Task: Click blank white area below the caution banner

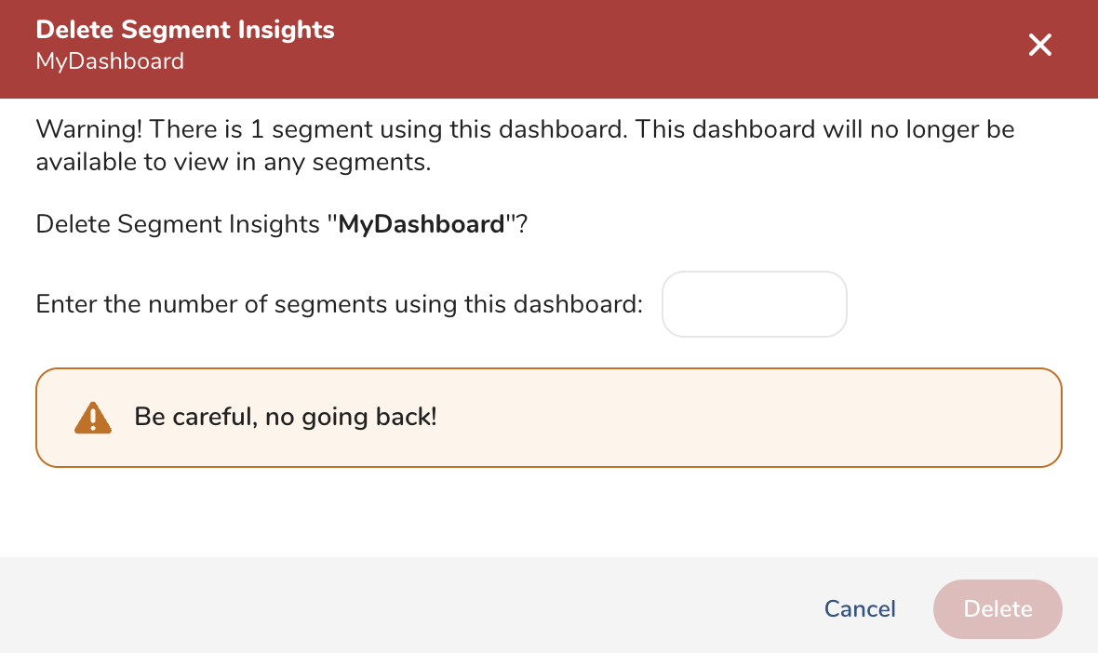Action: point(549,512)
